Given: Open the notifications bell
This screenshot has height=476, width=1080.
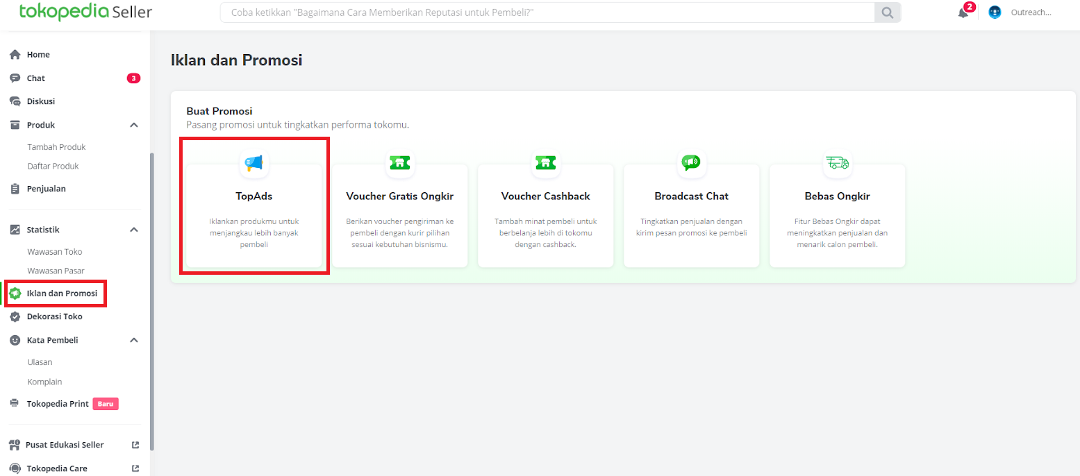Looking at the screenshot, I should click(x=963, y=12).
